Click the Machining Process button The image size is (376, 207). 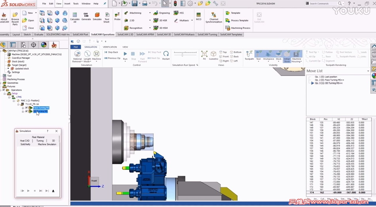click(238, 28)
